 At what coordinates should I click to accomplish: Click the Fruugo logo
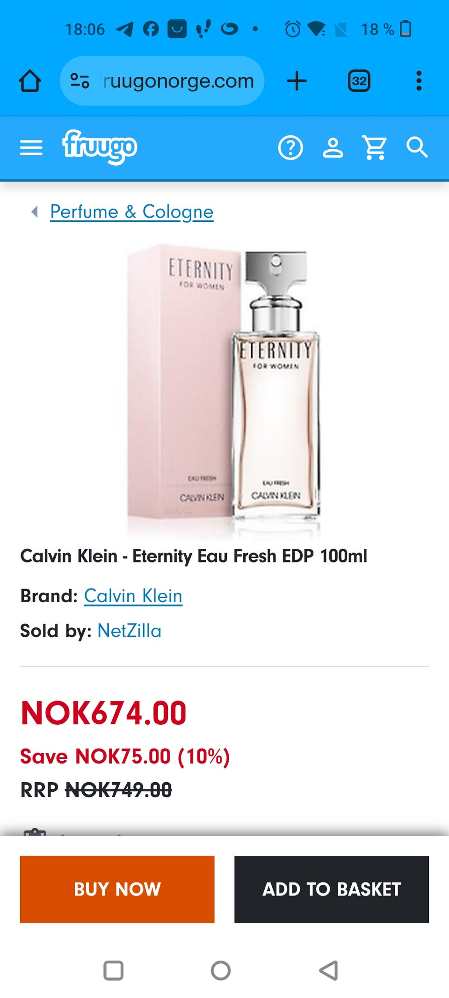pyautogui.click(x=100, y=147)
